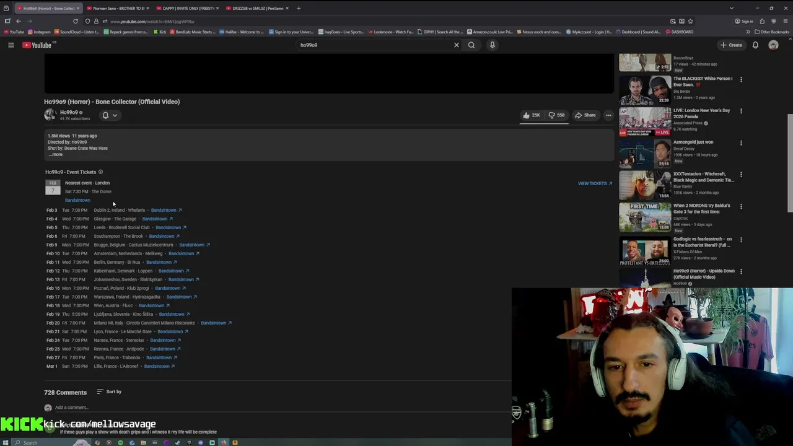Open Windows Start menu
The image size is (793, 446).
[x=6, y=442]
